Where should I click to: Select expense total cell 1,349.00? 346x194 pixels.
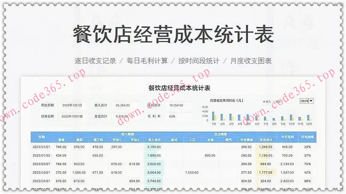265,147
